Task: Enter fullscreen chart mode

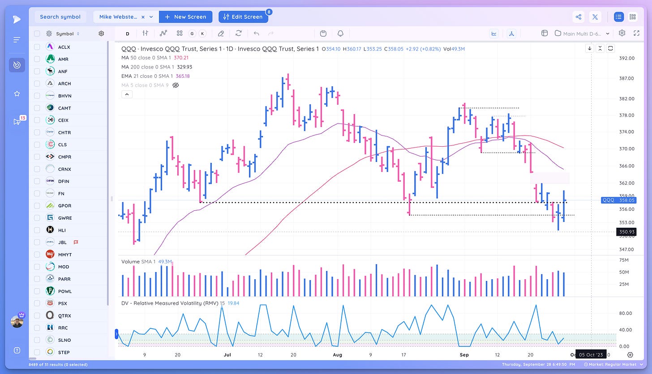Action: pos(636,33)
